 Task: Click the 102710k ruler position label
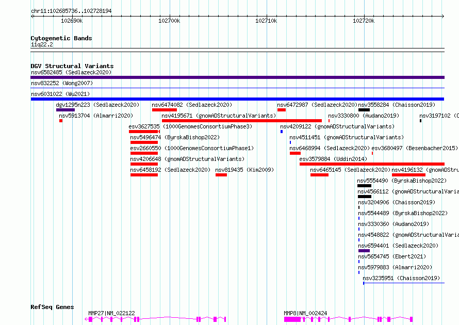[x=266, y=21]
